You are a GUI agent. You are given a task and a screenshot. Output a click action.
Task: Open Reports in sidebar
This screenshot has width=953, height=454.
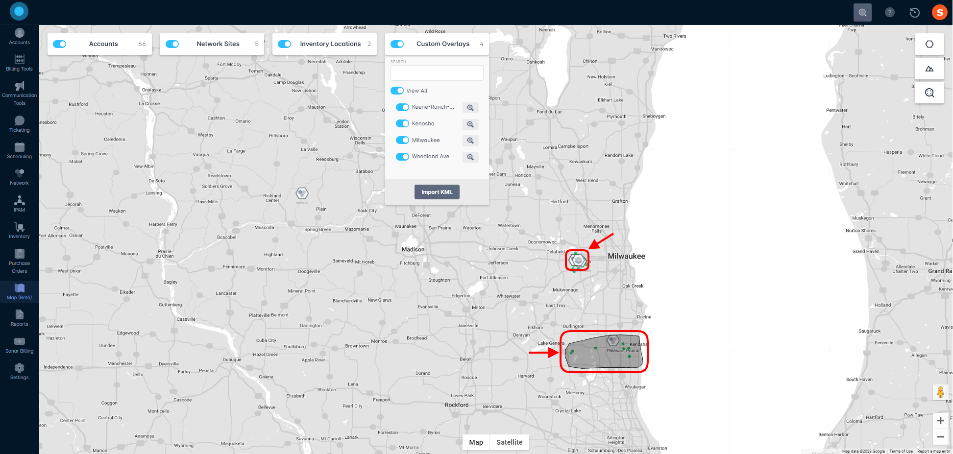click(x=19, y=318)
